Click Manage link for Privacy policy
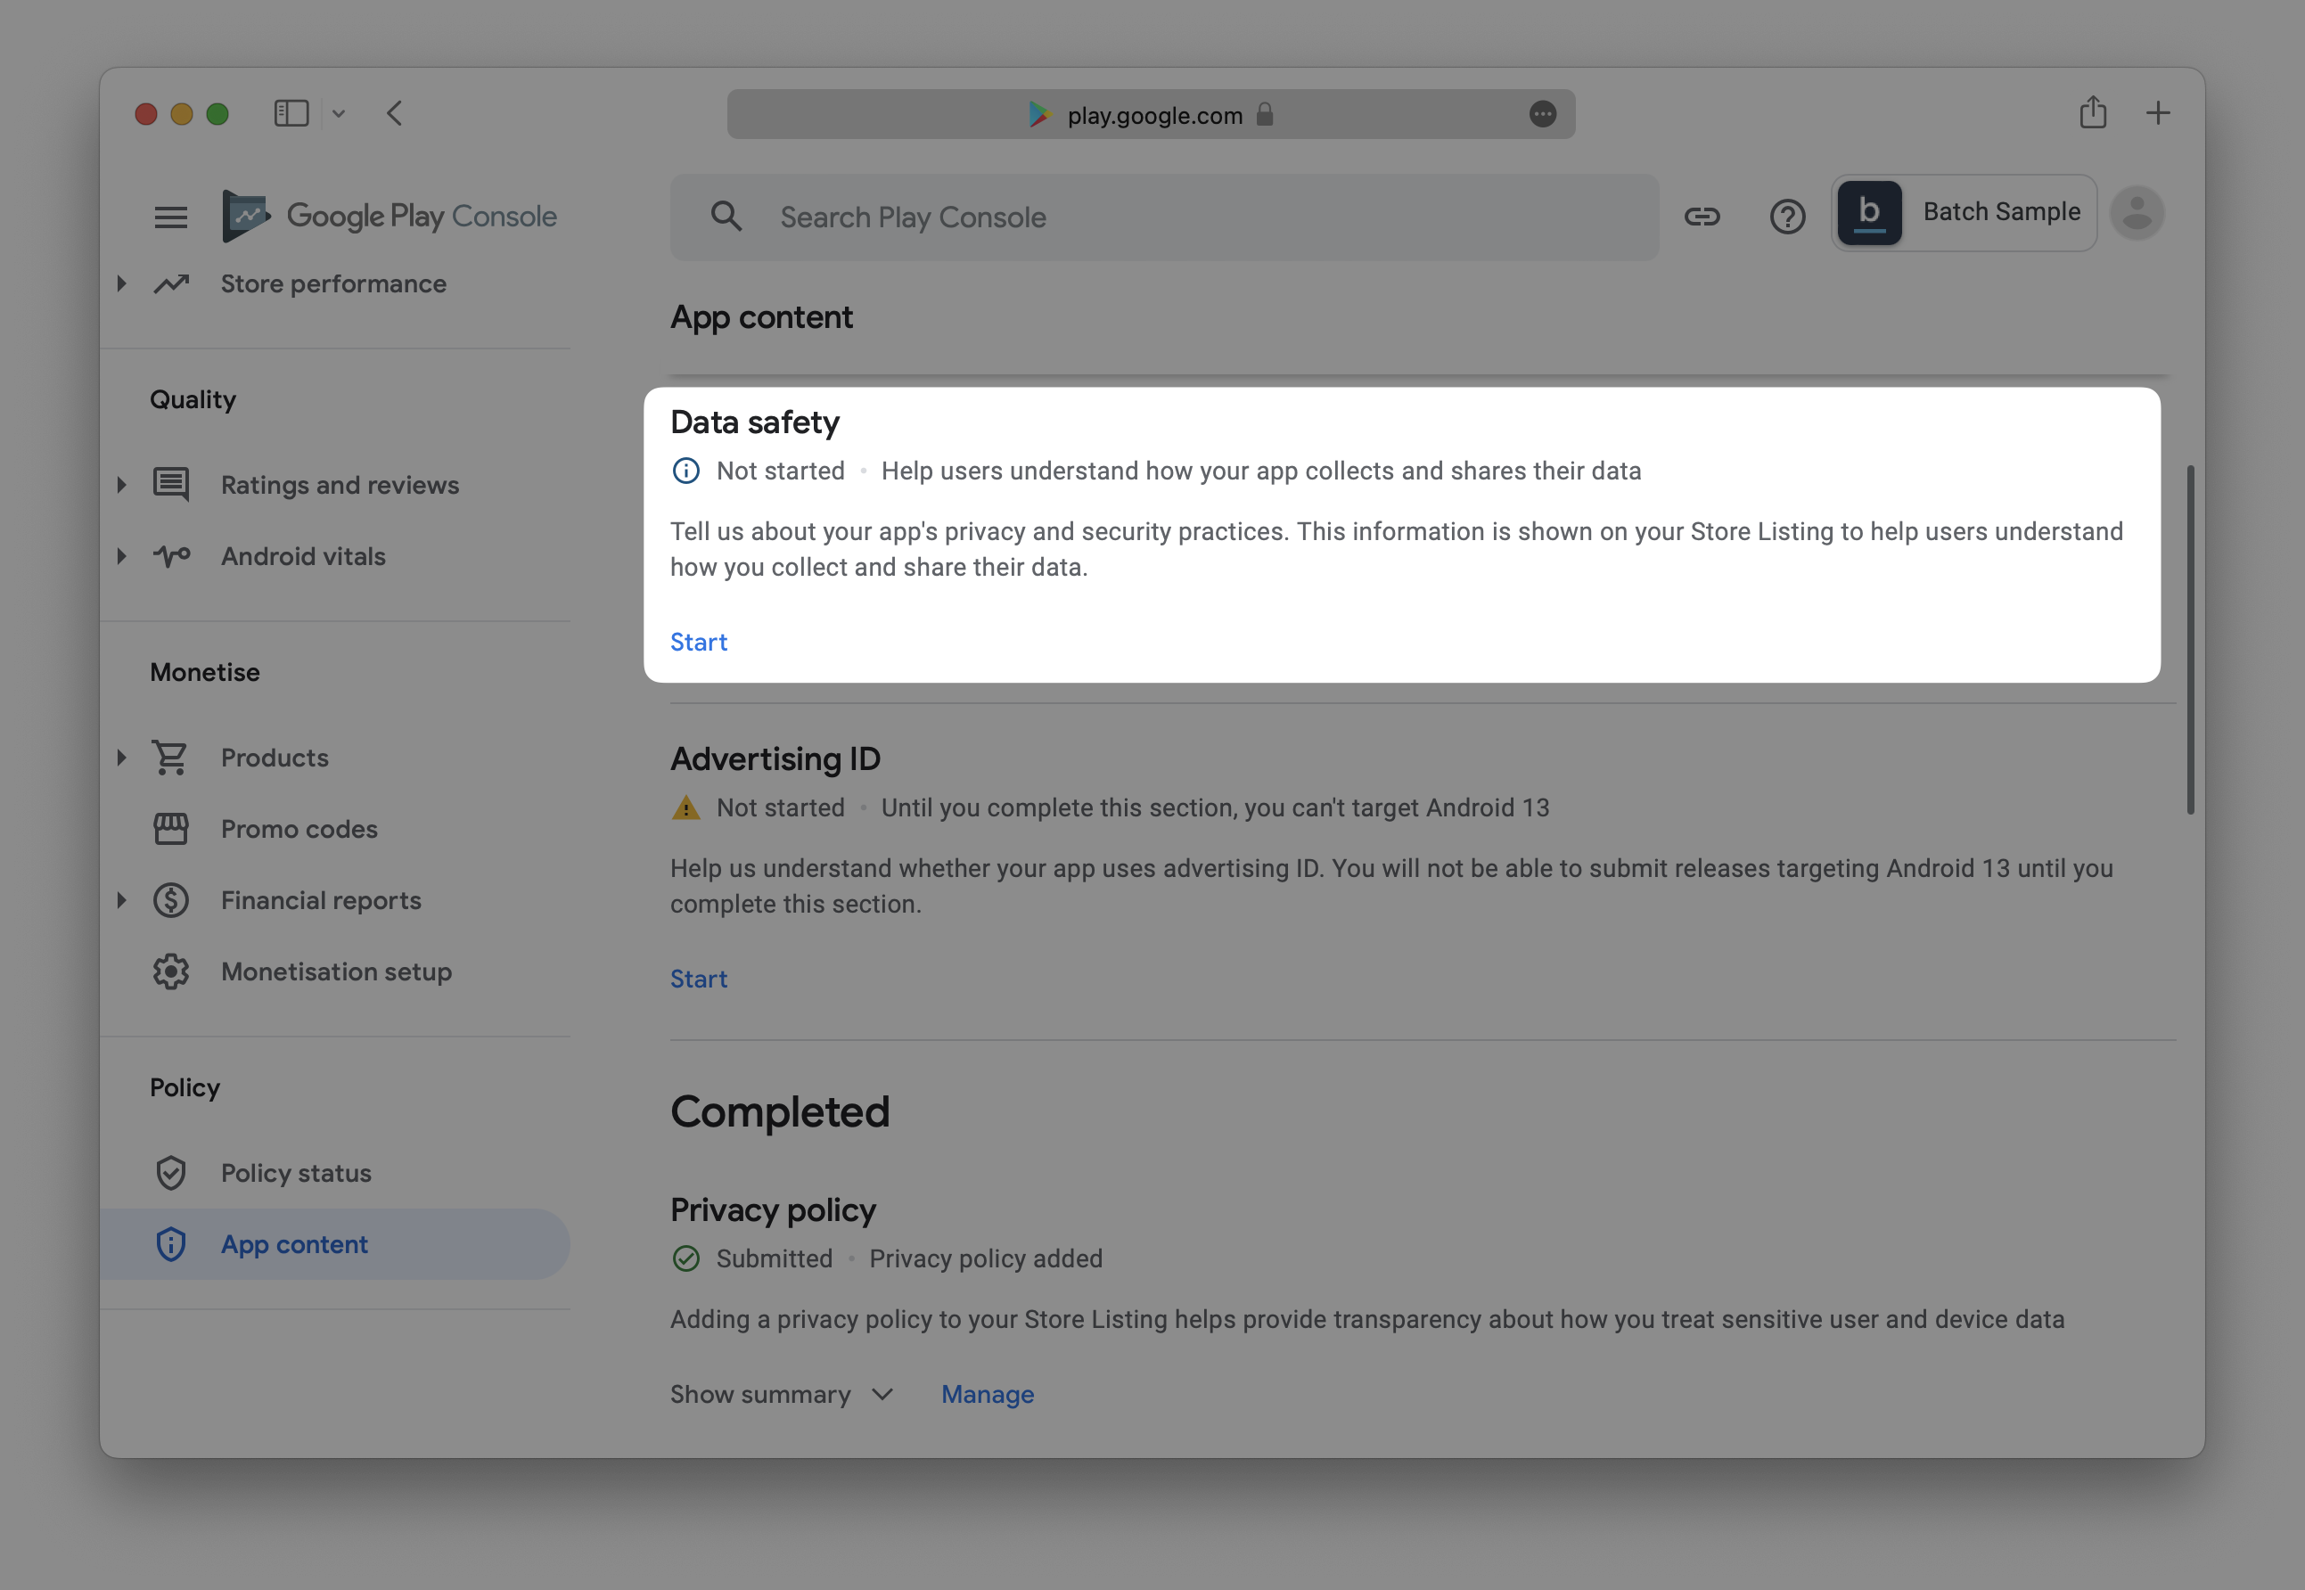The width and height of the screenshot is (2305, 1590). 987,1394
